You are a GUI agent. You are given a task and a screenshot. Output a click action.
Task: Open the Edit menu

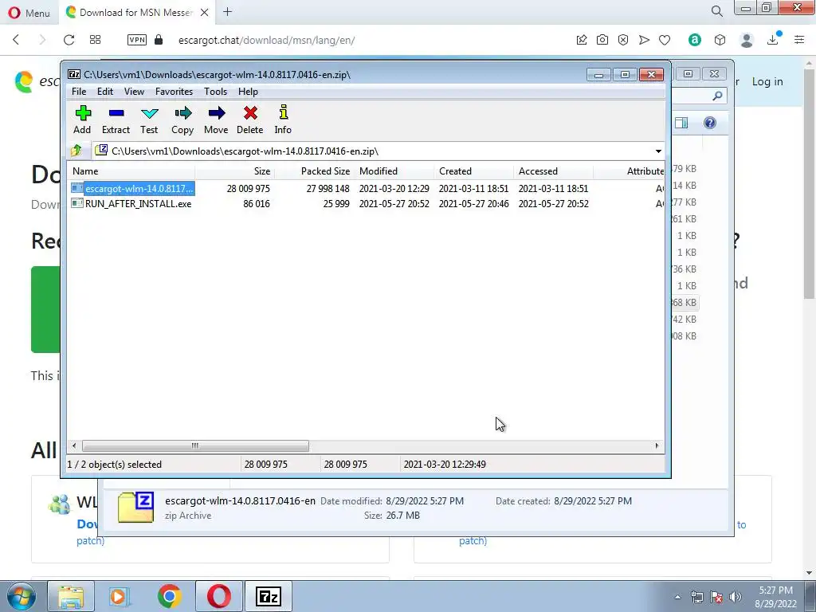(105, 92)
